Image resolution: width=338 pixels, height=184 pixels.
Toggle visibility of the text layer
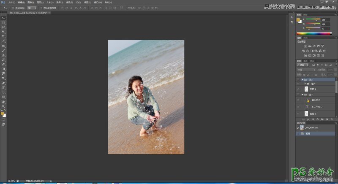298,107
